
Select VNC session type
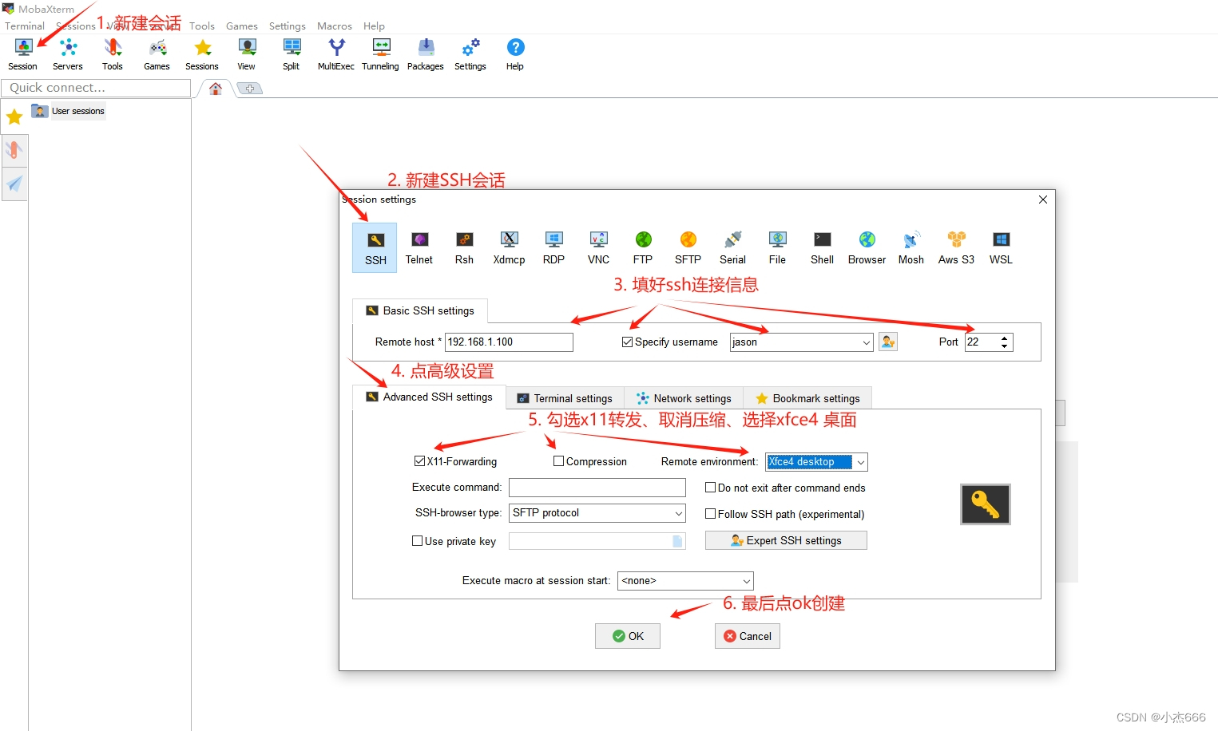(598, 248)
